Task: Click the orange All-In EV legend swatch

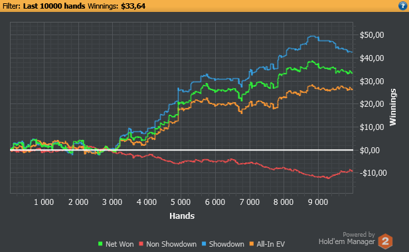Action: click(x=252, y=244)
